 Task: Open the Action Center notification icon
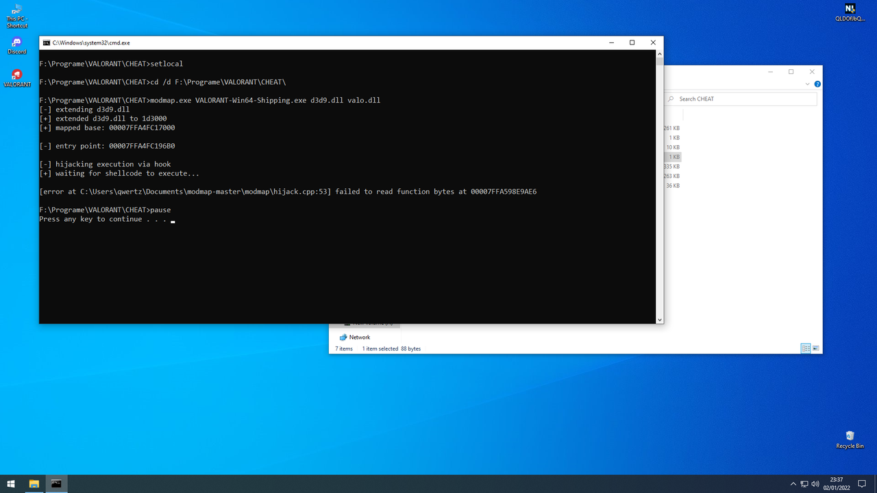(862, 484)
